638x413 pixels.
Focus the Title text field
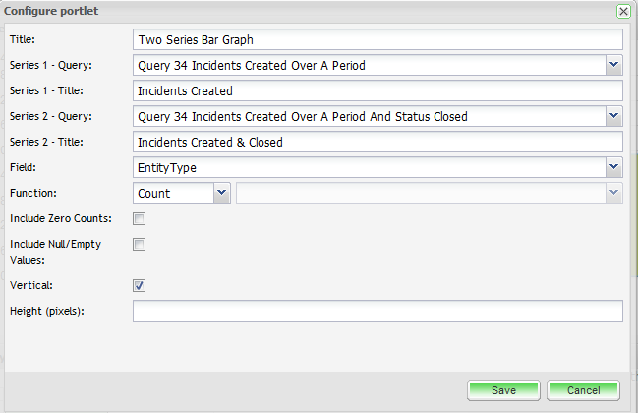377,40
